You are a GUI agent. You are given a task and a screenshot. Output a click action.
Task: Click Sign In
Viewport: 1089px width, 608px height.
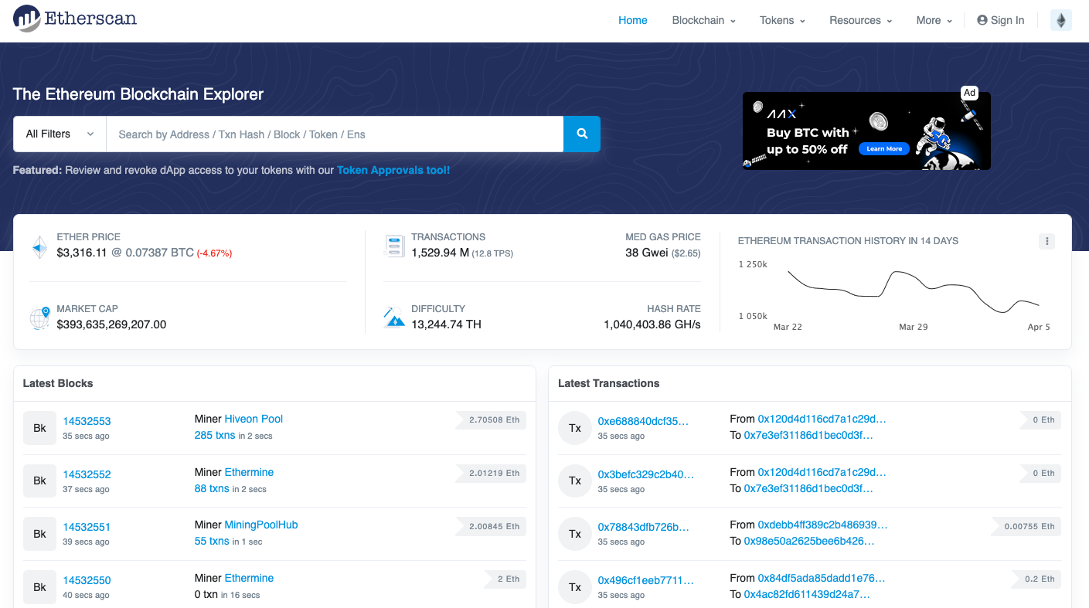click(x=1001, y=20)
